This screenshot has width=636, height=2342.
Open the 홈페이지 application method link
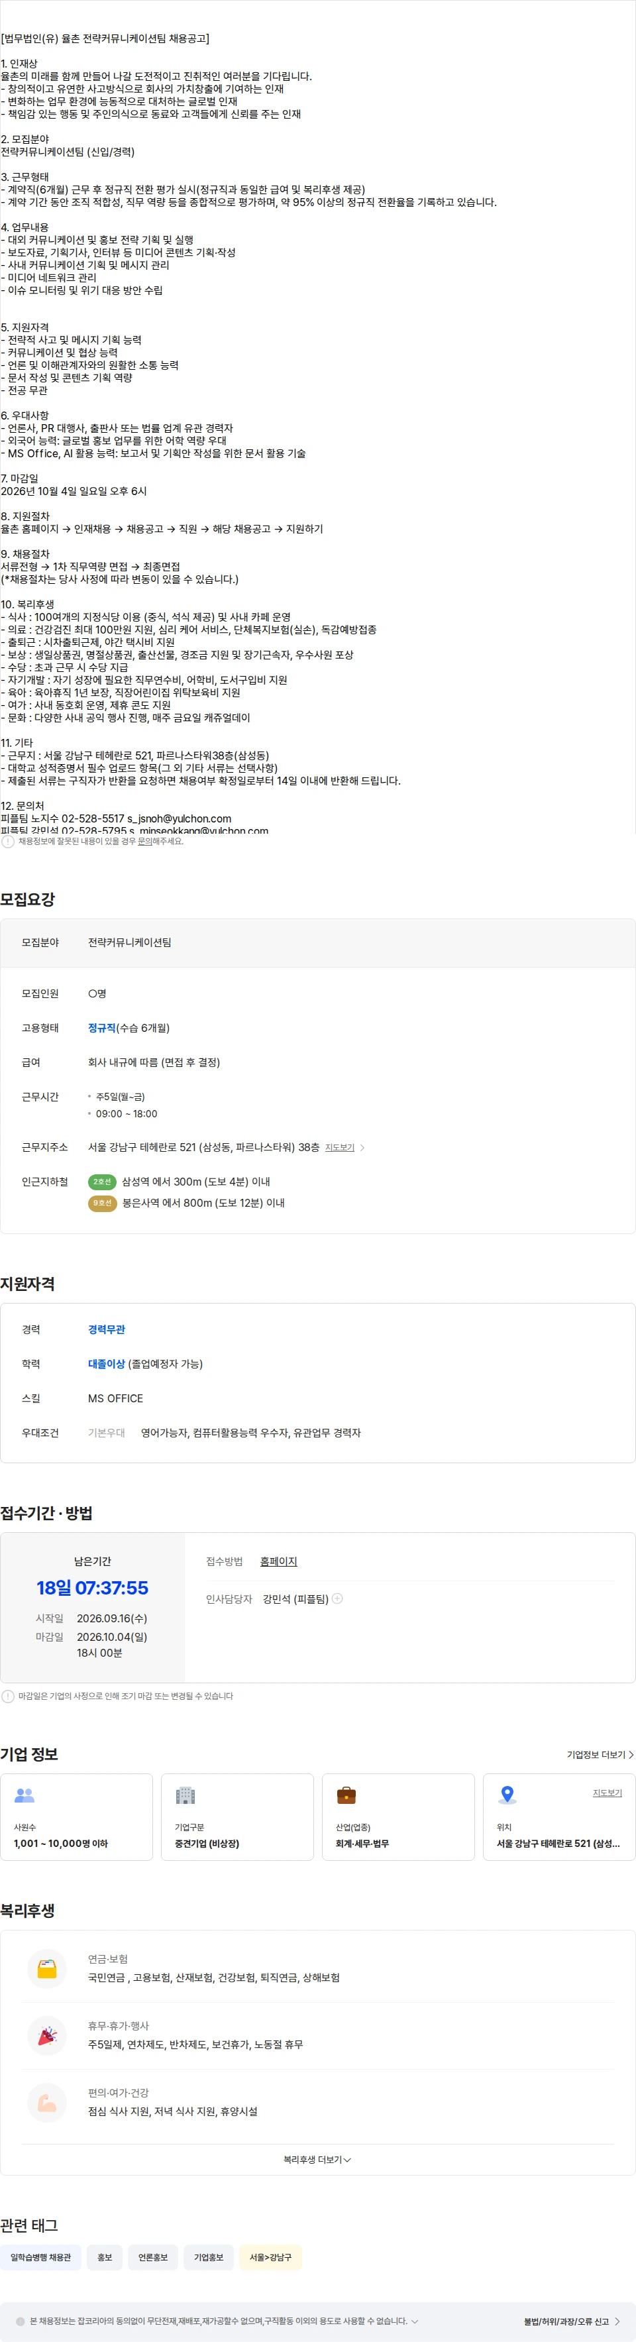(x=278, y=1561)
